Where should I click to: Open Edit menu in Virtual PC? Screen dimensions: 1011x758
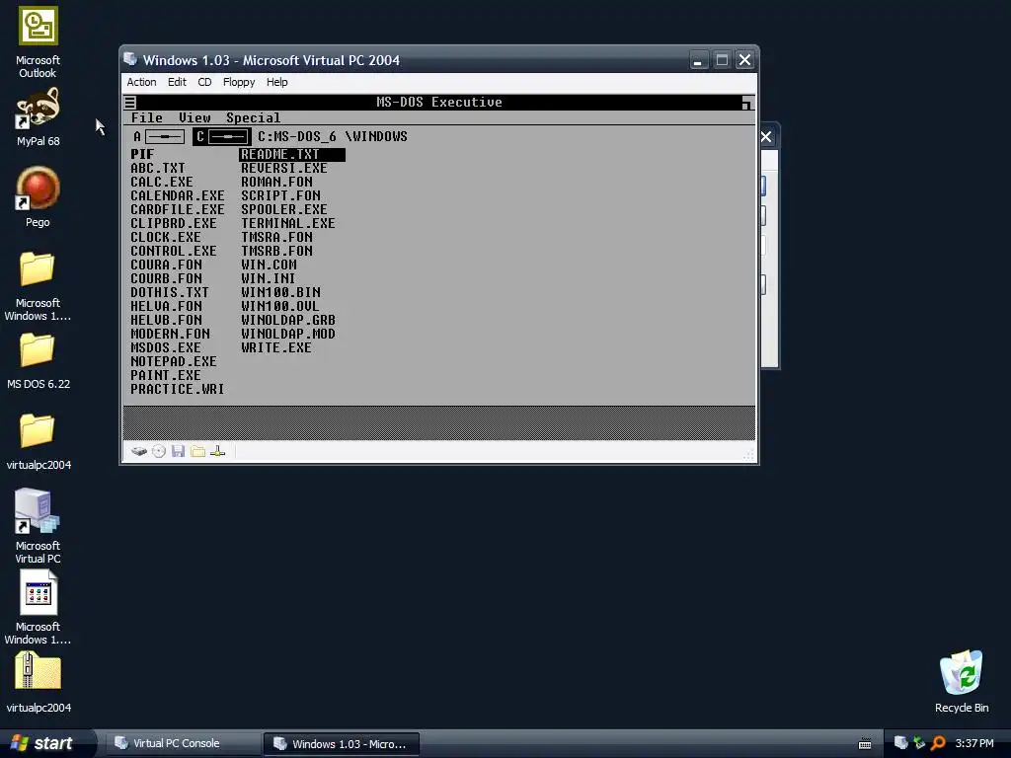click(x=177, y=82)
